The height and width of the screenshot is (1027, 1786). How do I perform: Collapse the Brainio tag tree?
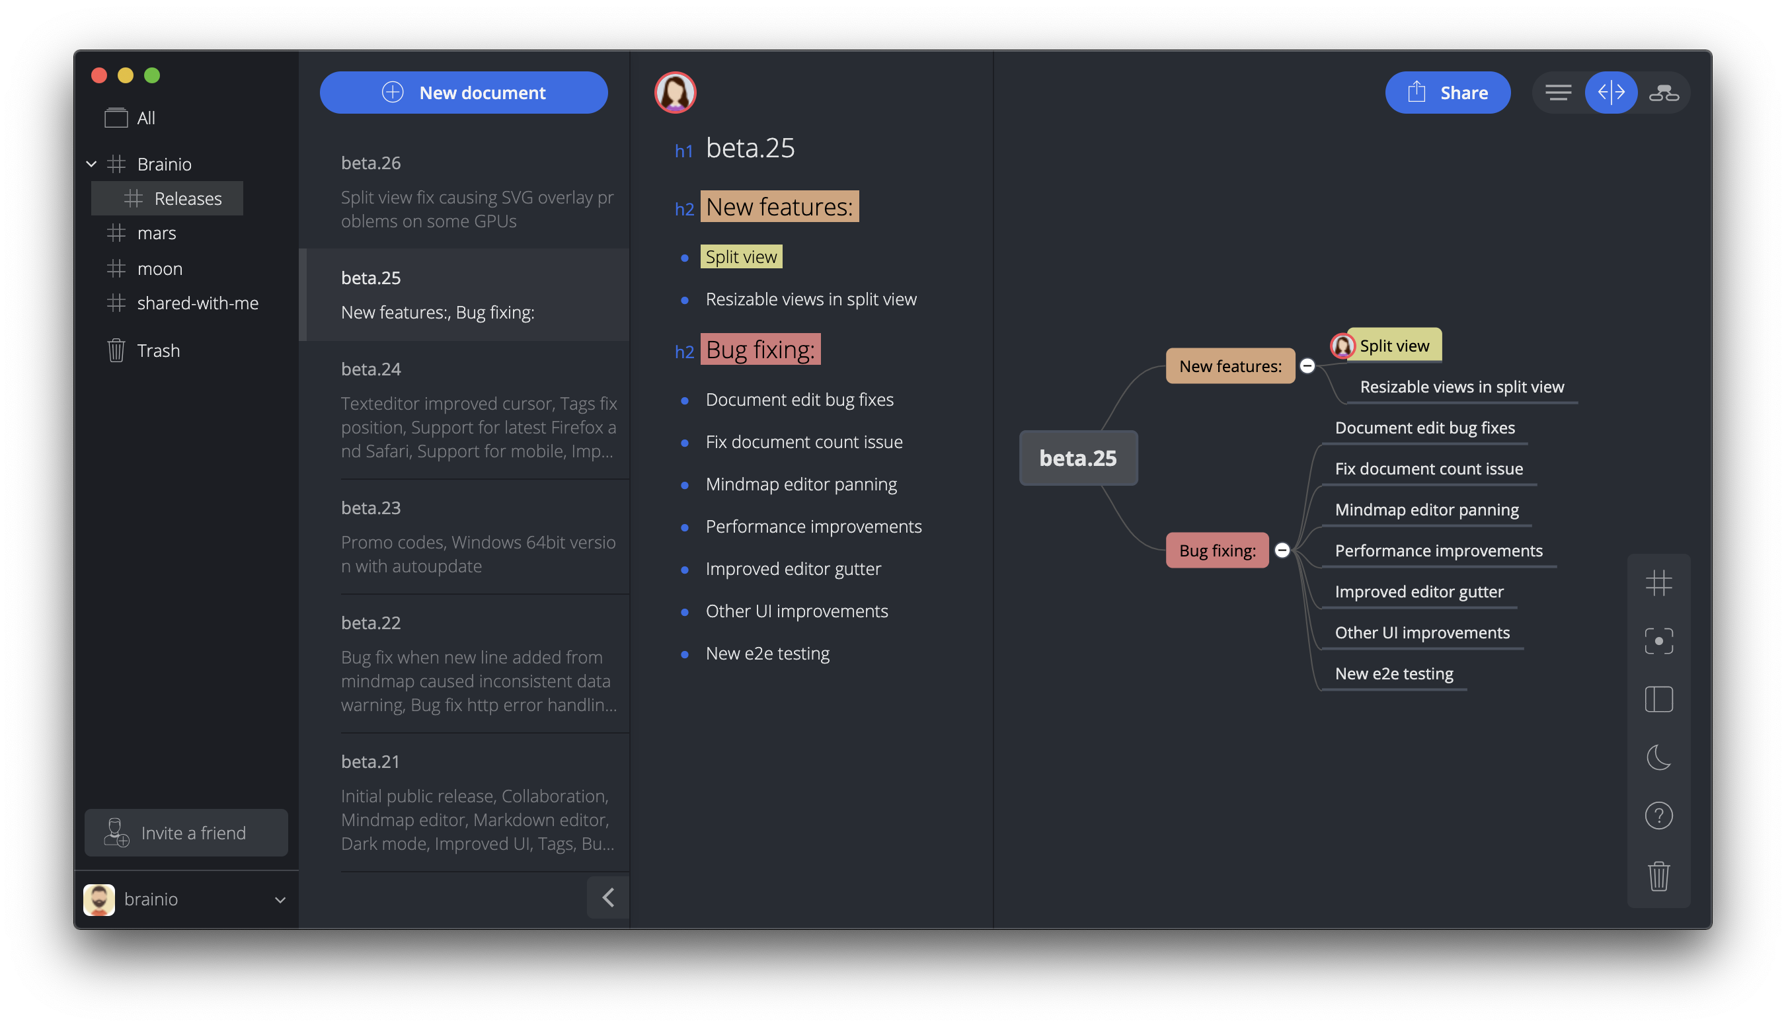pyautogui.click(x=92, y=165)
